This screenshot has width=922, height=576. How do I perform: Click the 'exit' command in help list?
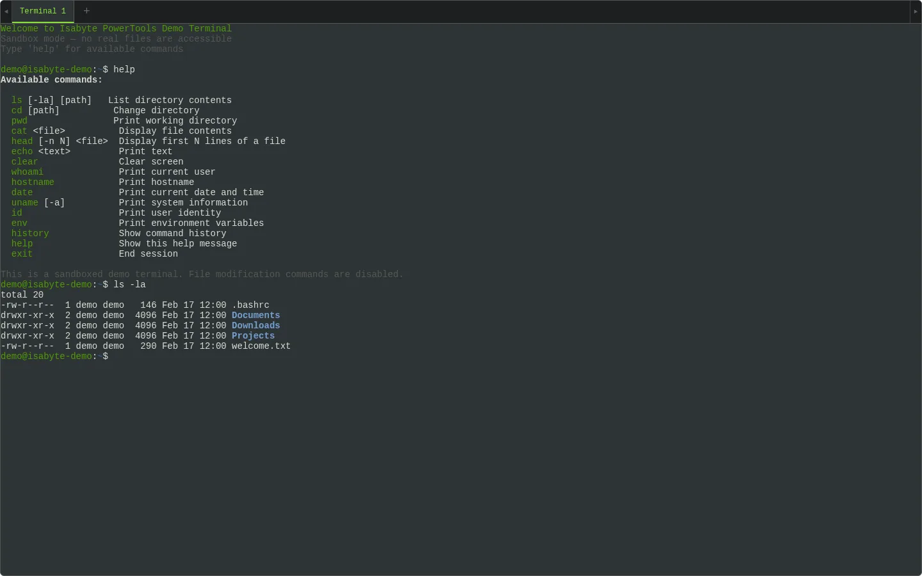coord(22,254)
